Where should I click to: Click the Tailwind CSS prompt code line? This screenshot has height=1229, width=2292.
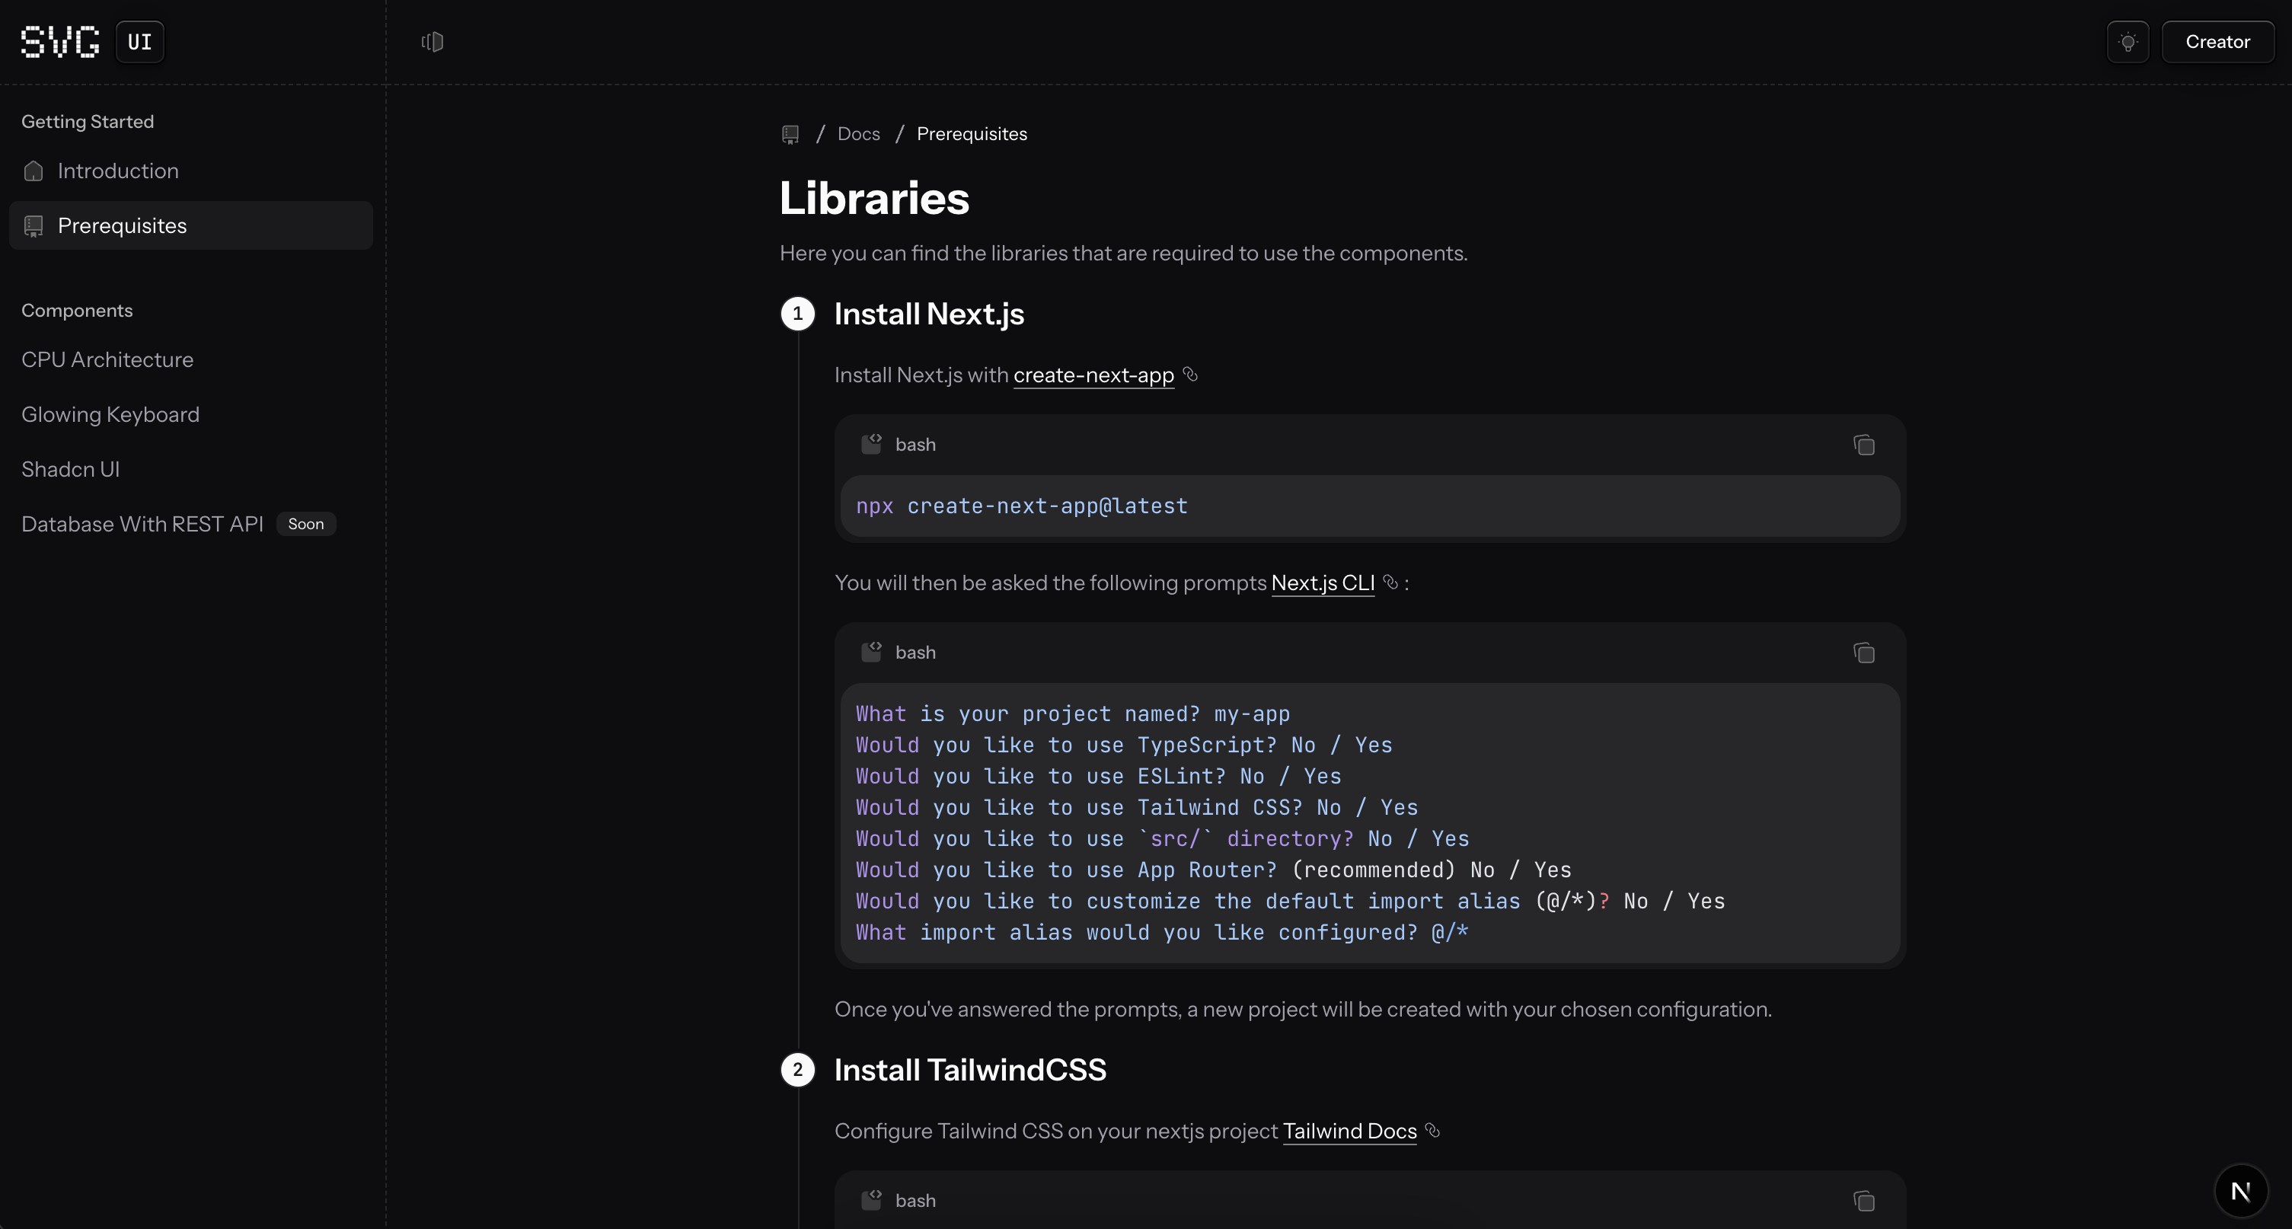pos(1137,808)
